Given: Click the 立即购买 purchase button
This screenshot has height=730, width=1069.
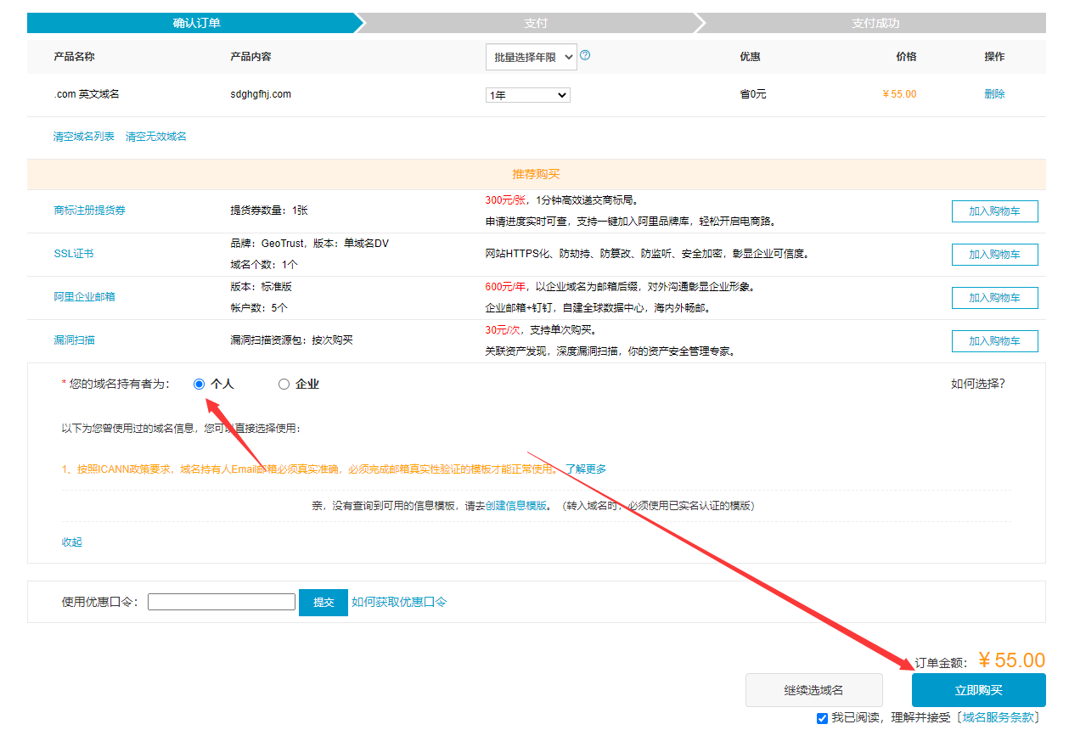Looking at the screenshot, I should click(x=978, y=690).
